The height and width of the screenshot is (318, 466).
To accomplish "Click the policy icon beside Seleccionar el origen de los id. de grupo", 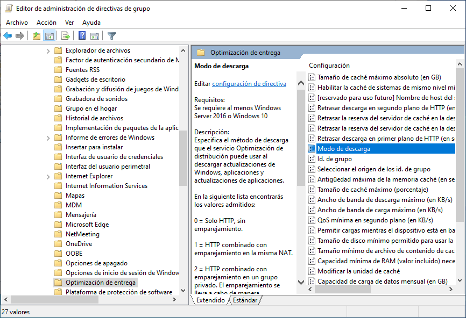I will [x=312, y=169].
